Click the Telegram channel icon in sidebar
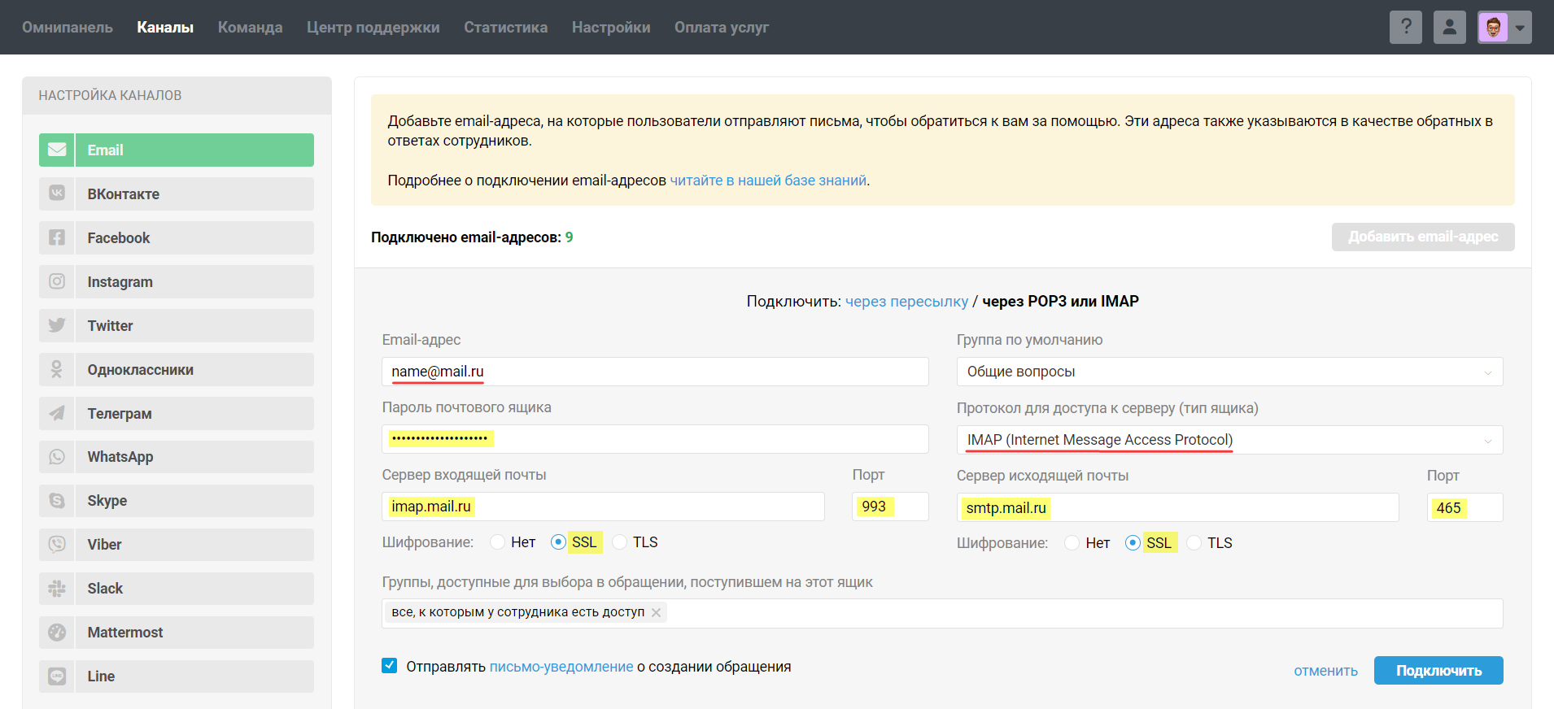This screenshot has width=1554, height=709. coord(57,413)
